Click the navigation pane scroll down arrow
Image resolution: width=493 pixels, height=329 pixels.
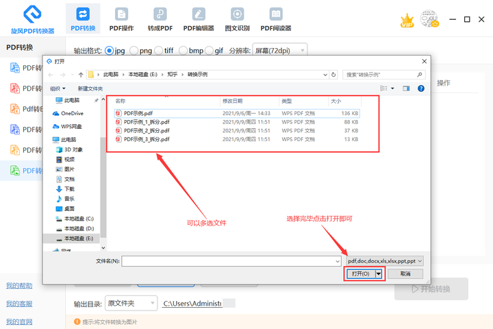[x=103, y=248]
